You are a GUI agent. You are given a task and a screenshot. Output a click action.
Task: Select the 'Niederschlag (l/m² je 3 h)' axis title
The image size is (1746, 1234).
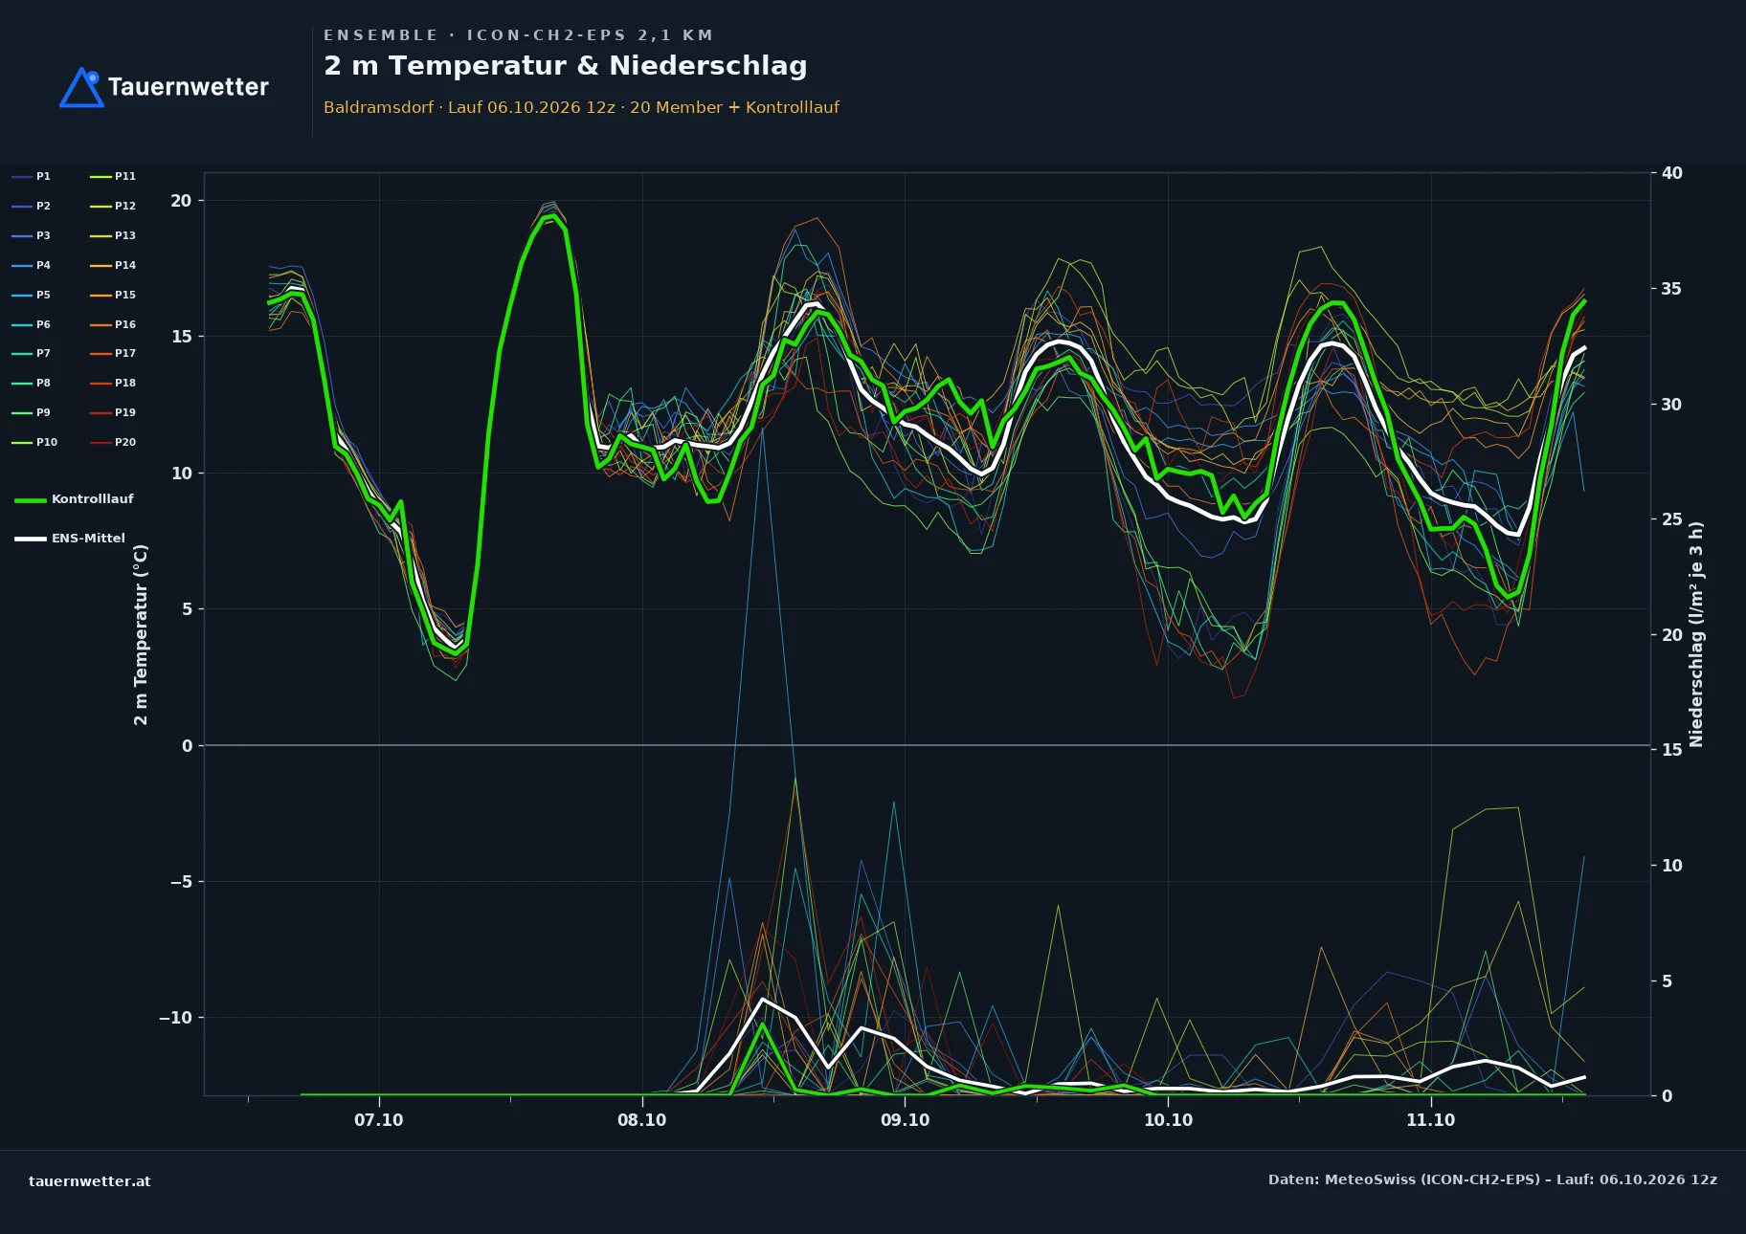[1696, 633]
